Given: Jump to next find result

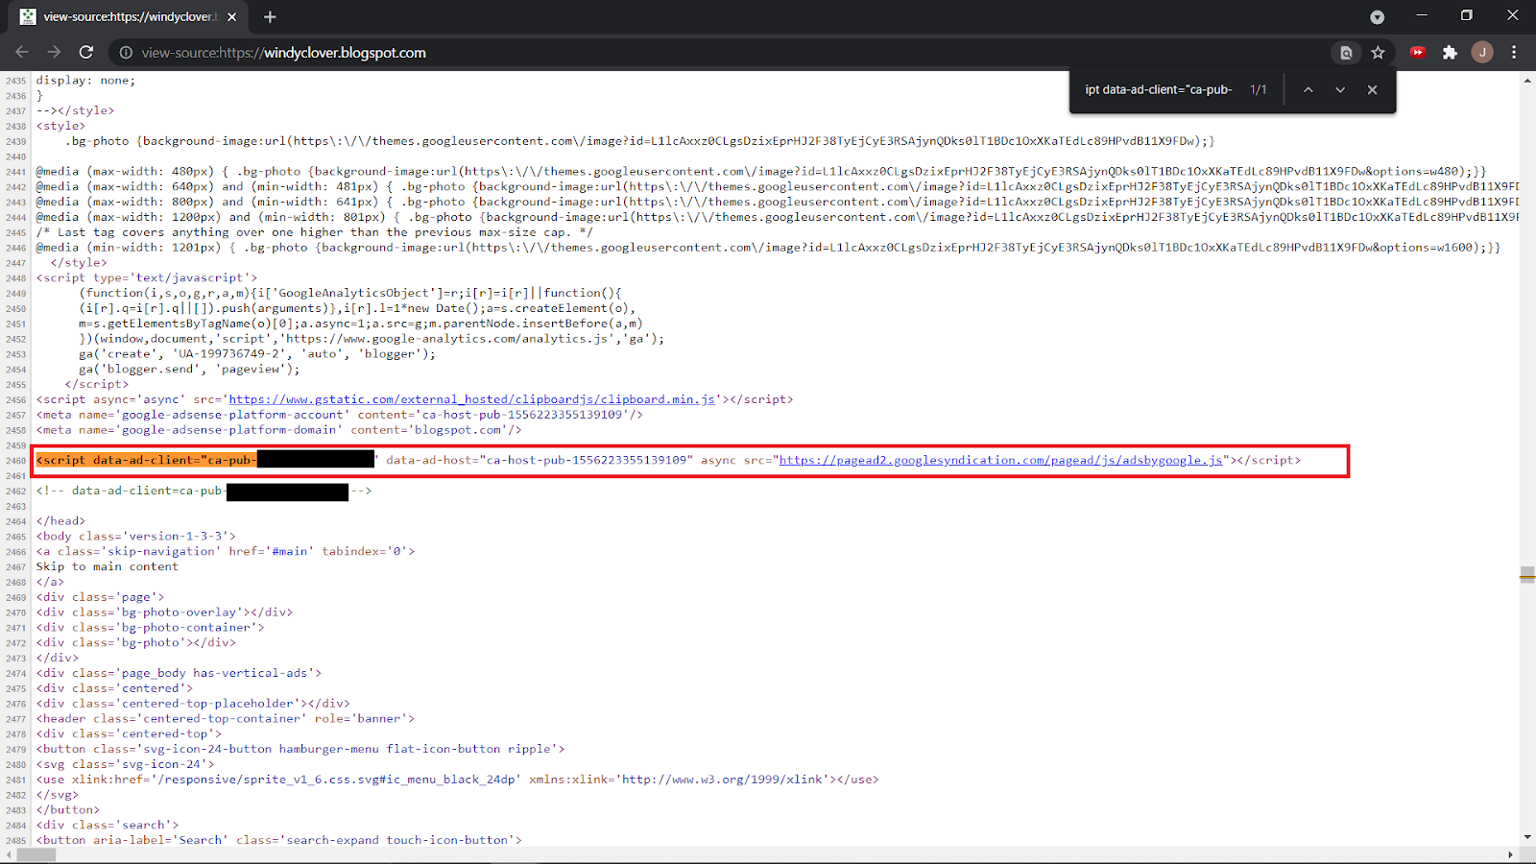Looking at the screenshot, I should [x=1340, y=89].
